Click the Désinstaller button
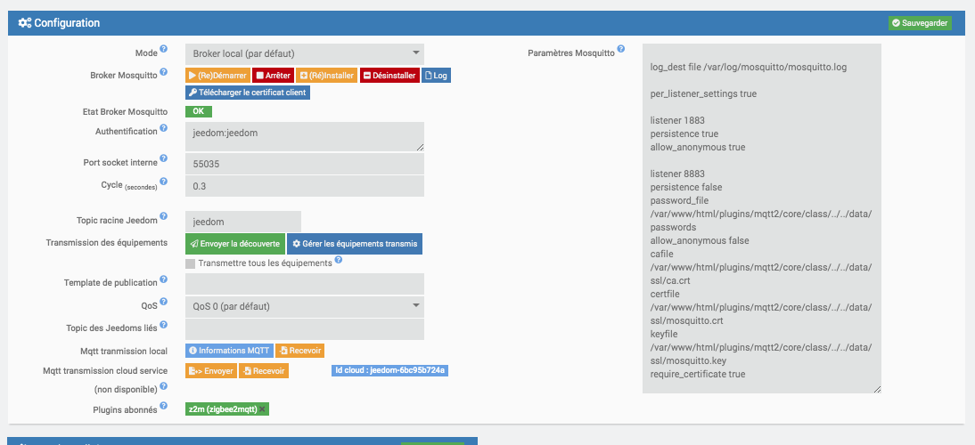Viewport: 975px width, 445px height. tap(389, 76)
